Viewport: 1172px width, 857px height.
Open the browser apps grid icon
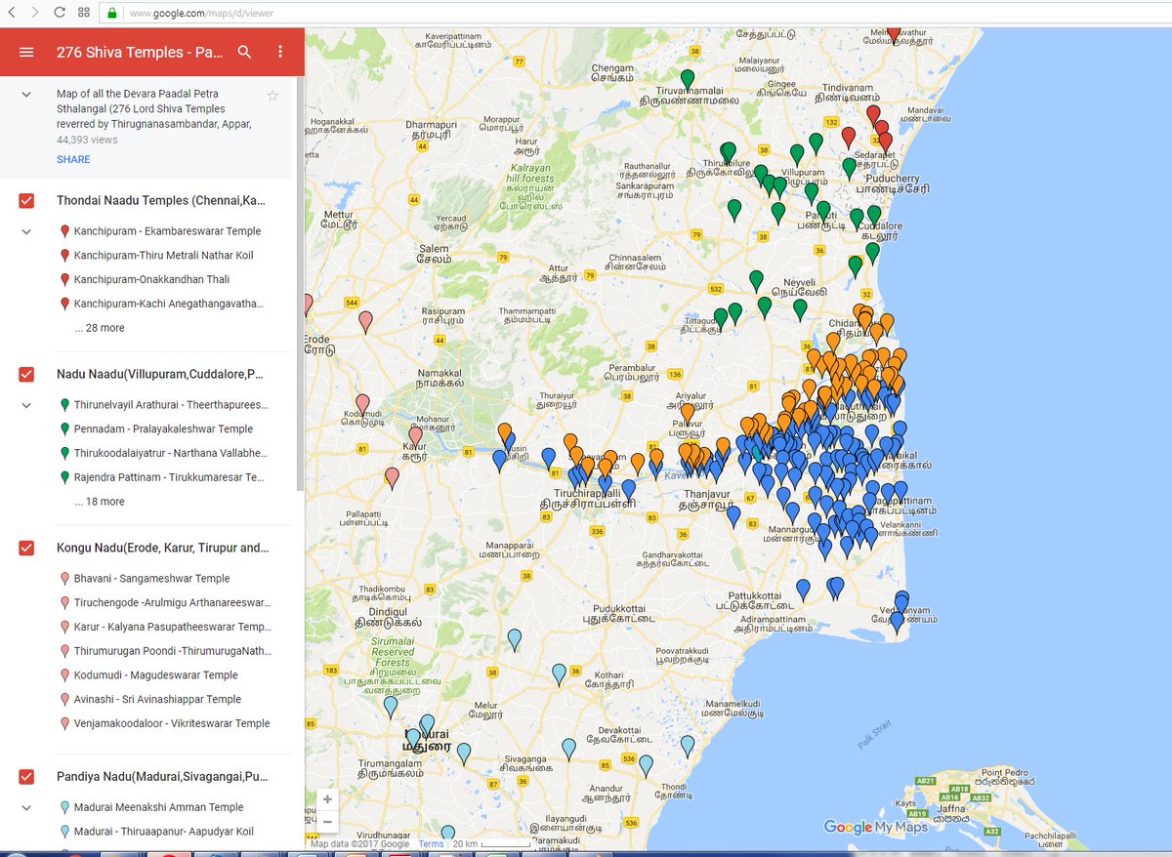click(x=84, y=13)
